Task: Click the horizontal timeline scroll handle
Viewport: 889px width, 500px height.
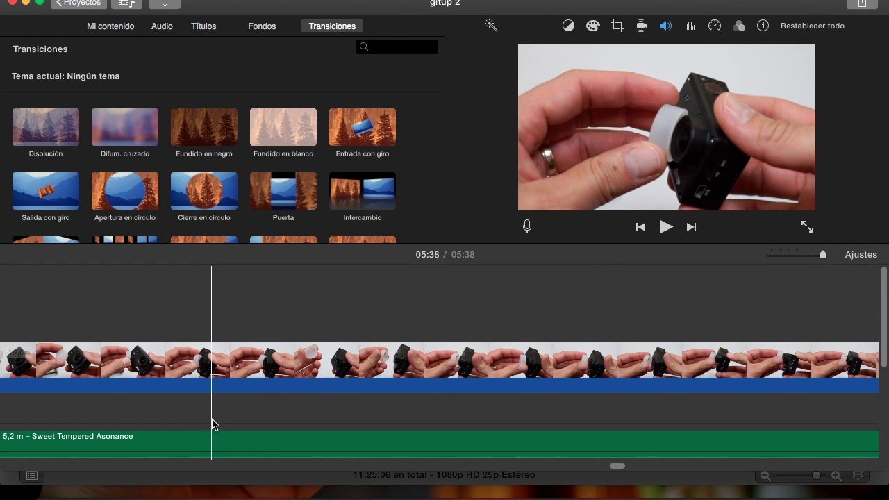Action: click(617, 466)
